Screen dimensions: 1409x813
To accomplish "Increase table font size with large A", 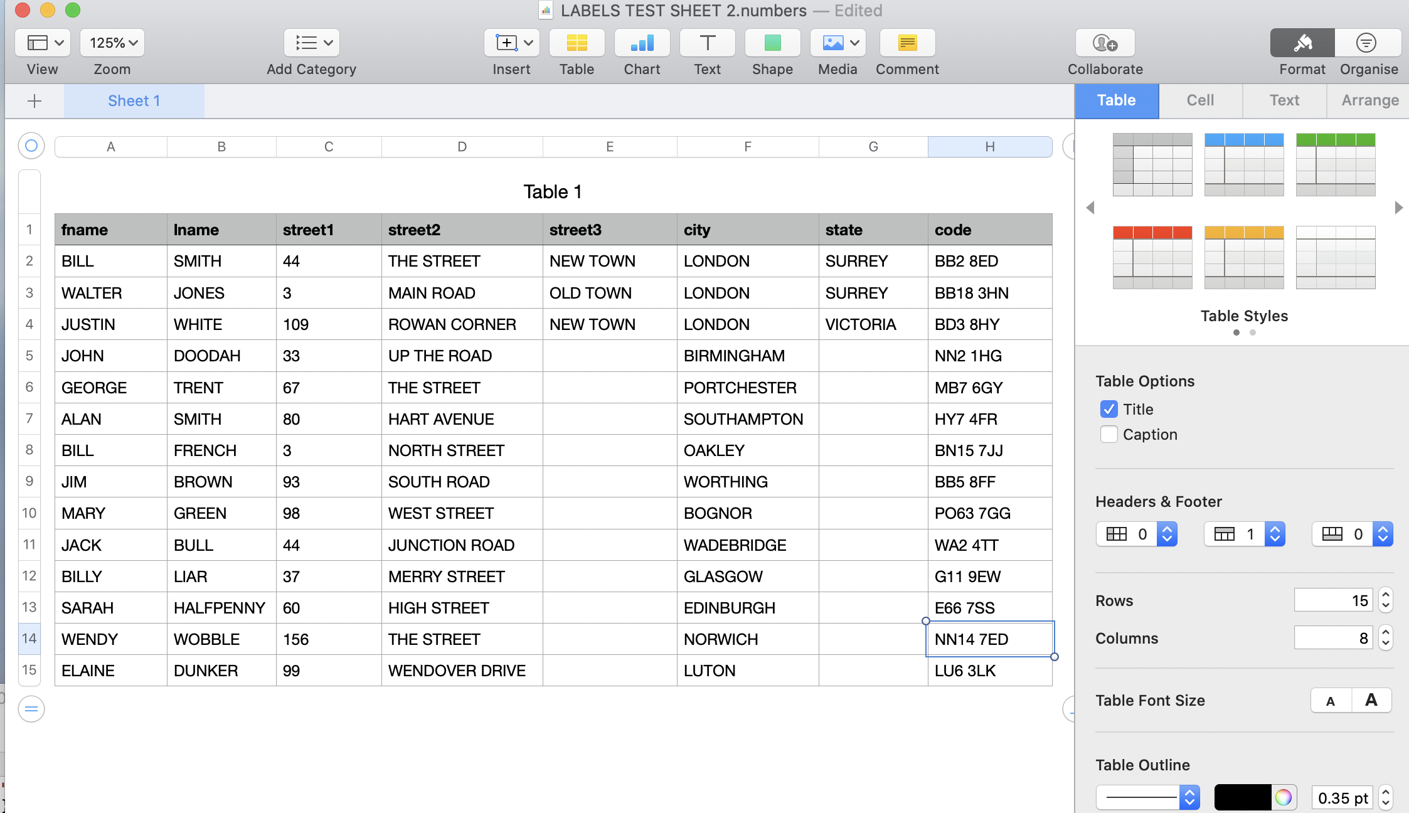I will click(1371, 700).
